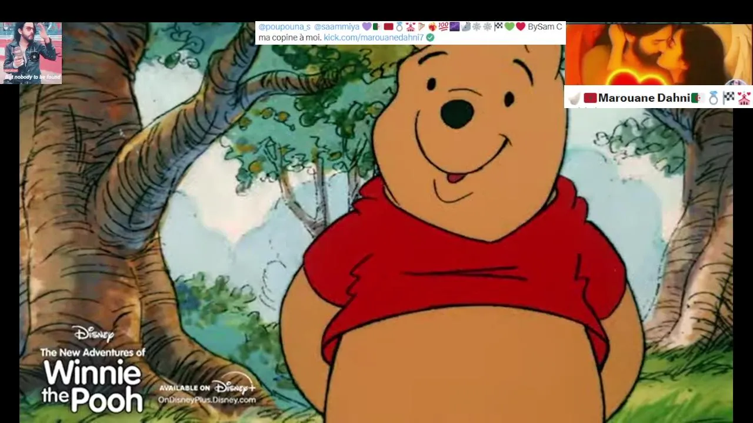The height and width of the screenshot is (423, 753).
Task: Open the top-left profile picture thumbnail
Action: (32, 53)
